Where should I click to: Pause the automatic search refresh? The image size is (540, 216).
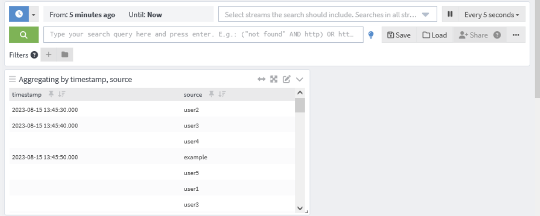(450, 15)
